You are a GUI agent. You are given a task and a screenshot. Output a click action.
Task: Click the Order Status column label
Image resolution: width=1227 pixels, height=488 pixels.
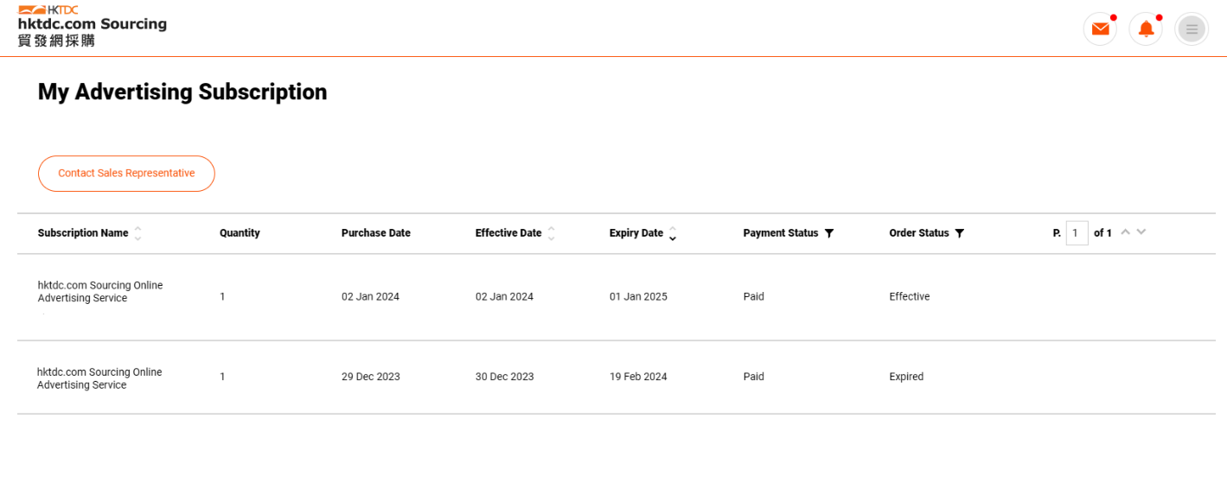click(919, 233)
